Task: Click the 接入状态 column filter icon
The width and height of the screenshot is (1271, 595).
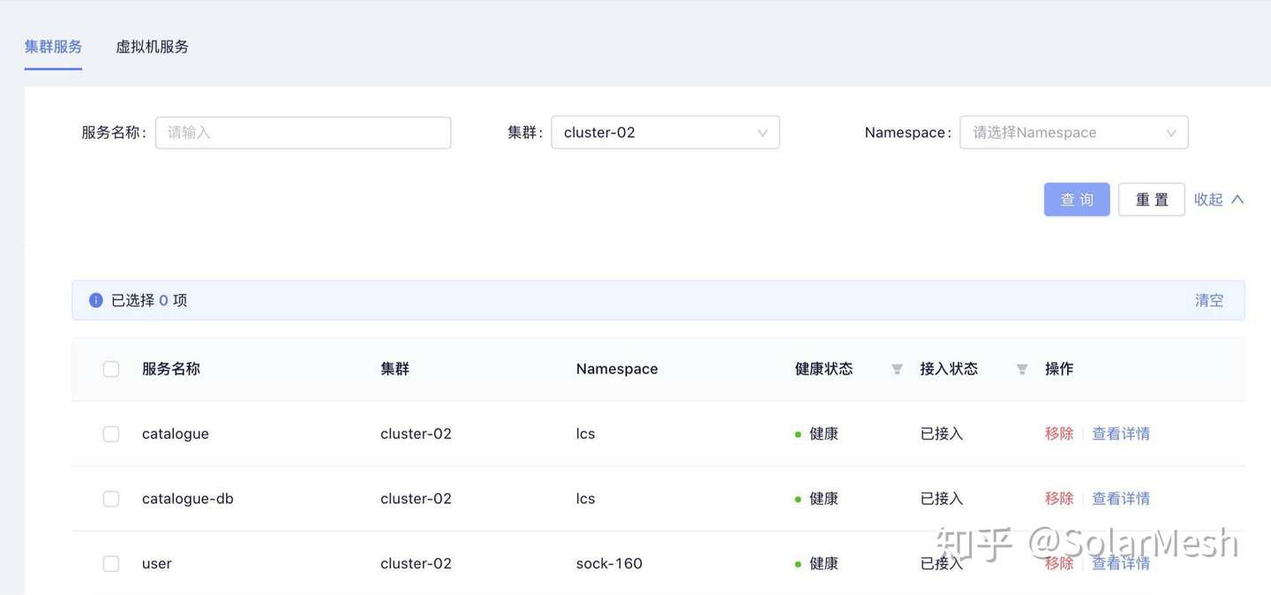Action: (1022, 369)
